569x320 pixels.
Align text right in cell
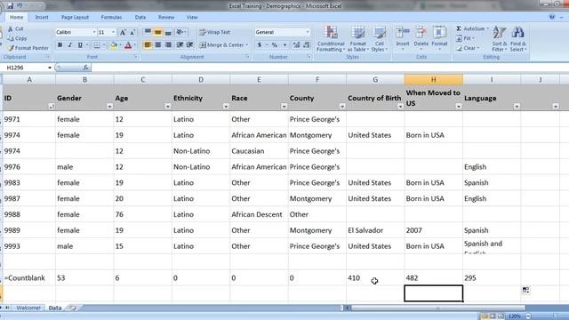click(168, 44)
